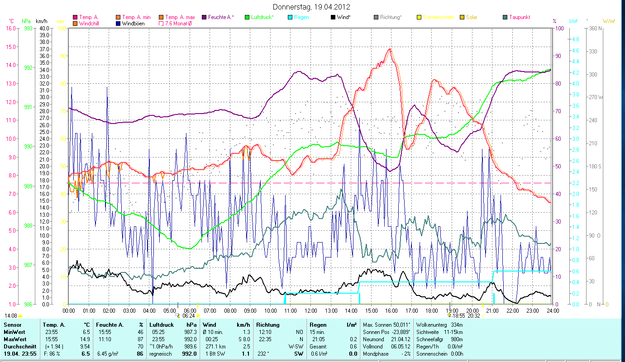Viewport: 625px width, 362px height.
Task: Click the black Wind* legend swatch
Action: [x=333, y=18]
